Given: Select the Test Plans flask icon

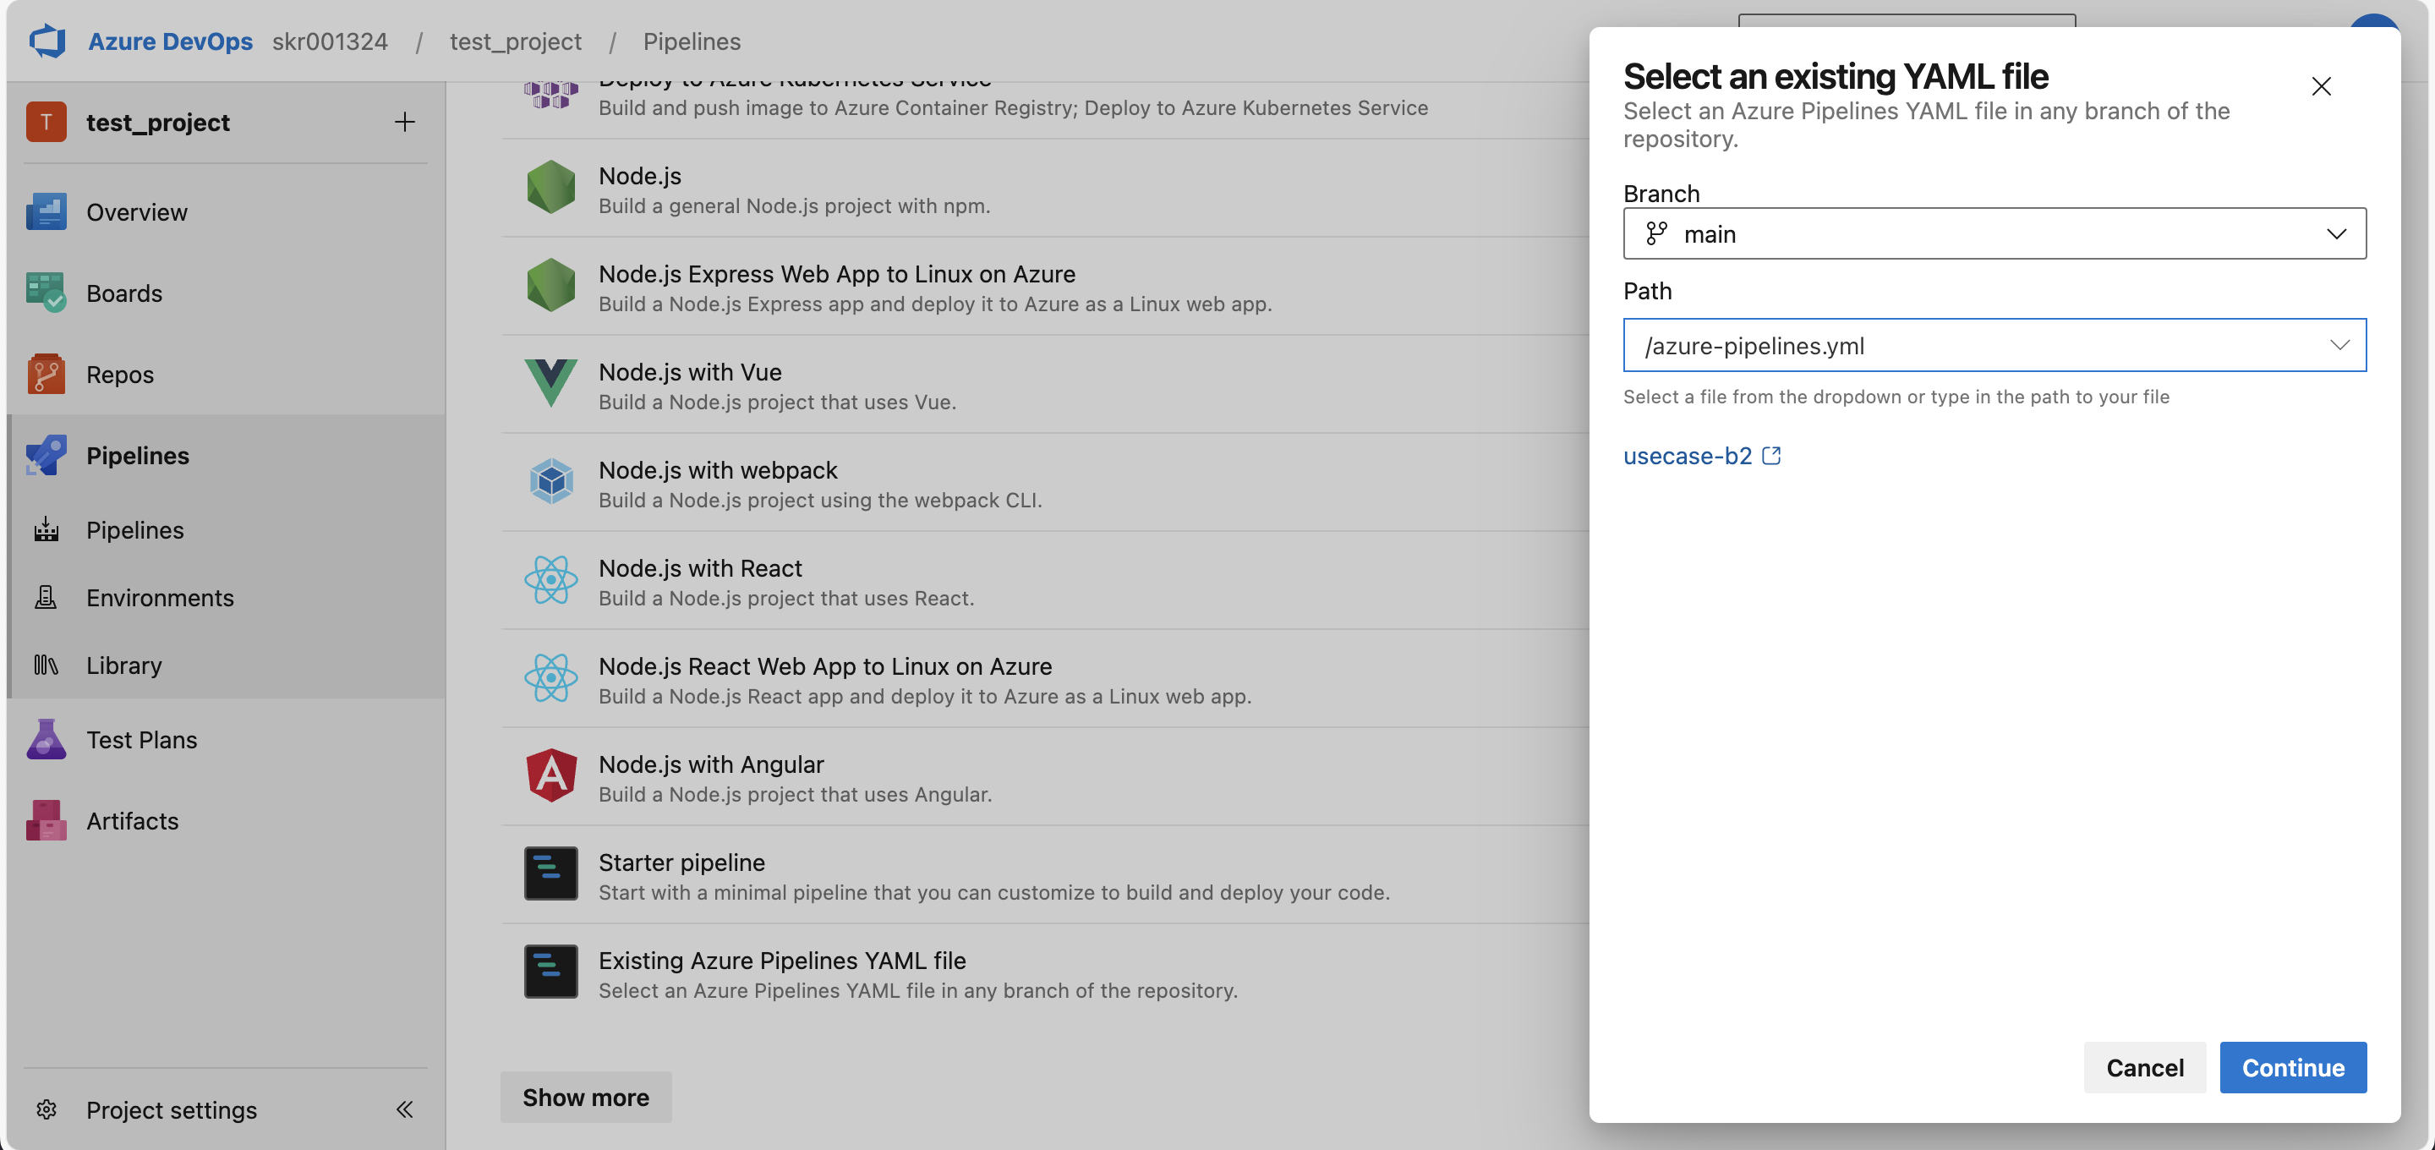Looking at the screenshot, I should click(x=45, y=738).
